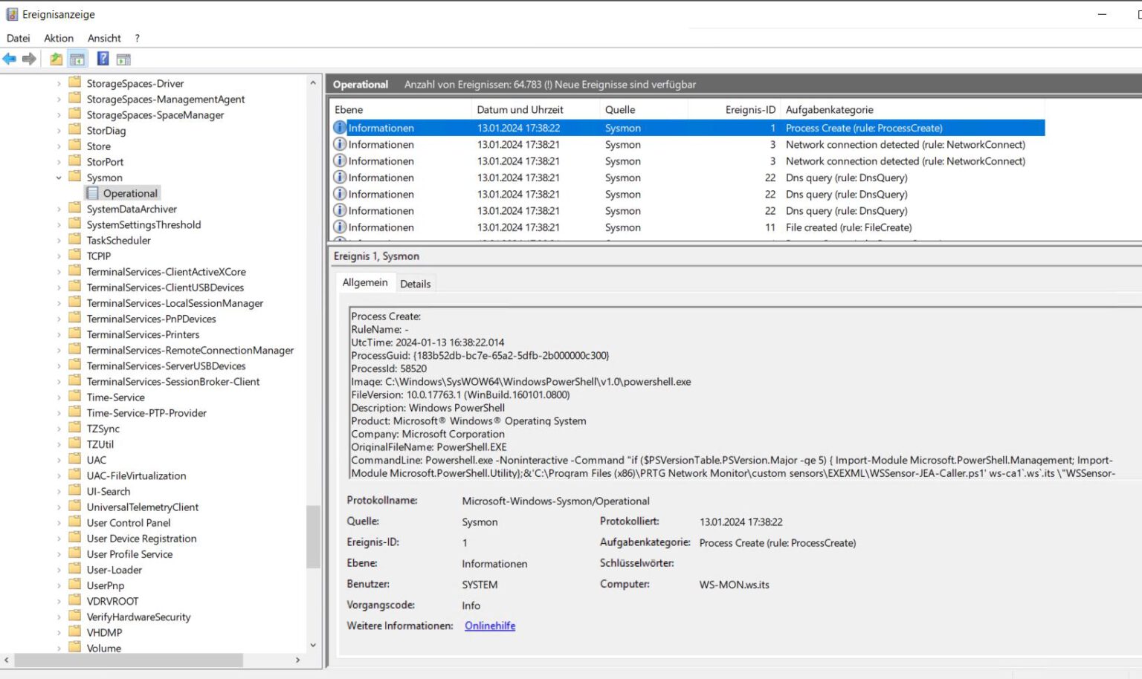Toggle the action pane with the rightmost toolbar icon
Viewport: 1142px width, 679px height.
(x=123, y=59)
